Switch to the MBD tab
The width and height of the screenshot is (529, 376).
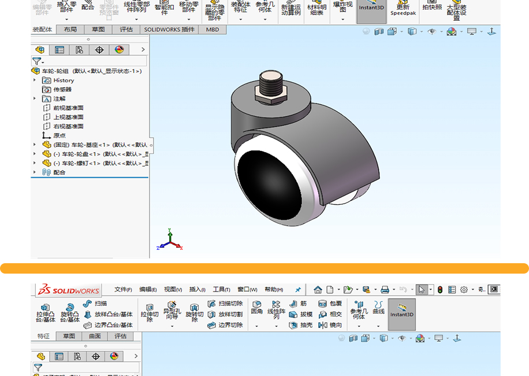pos(213,30)
